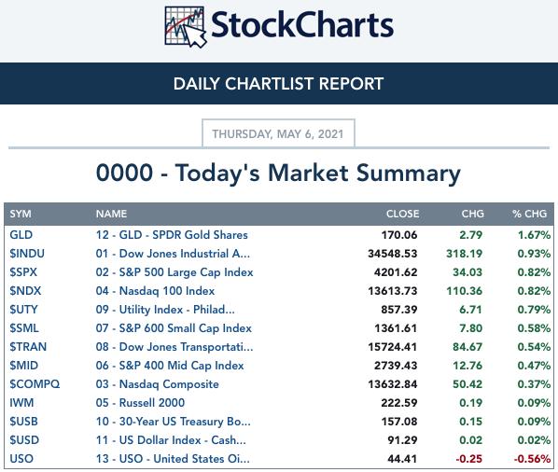558x472 pixels.
Task: Select the $SPX symbol link
Action: click(x=23, y=272)
